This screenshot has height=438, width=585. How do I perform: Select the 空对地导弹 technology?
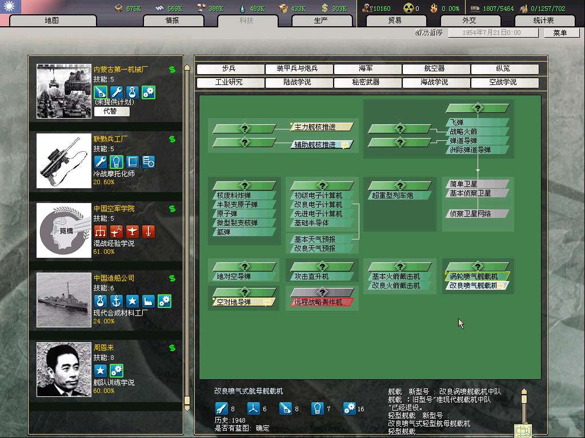pos(245,302)
